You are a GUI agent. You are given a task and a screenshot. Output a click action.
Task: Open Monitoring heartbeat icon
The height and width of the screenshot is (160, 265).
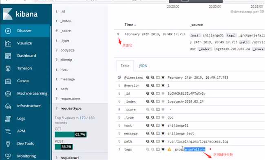coord(8,156)
